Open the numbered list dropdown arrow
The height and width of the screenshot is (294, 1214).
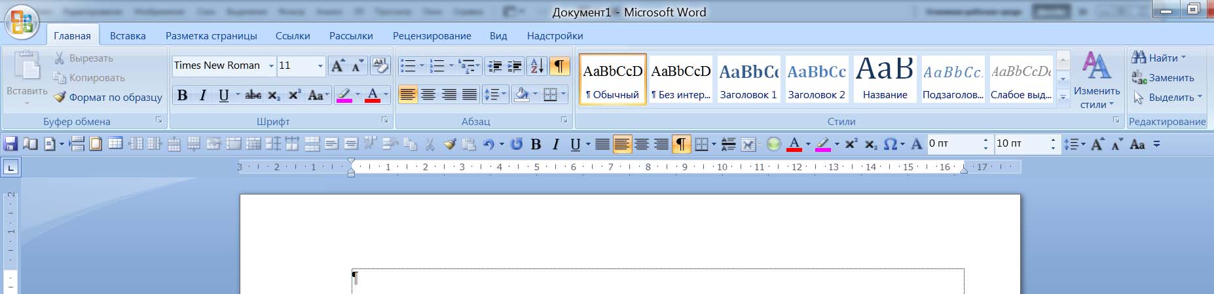point(451,66)
